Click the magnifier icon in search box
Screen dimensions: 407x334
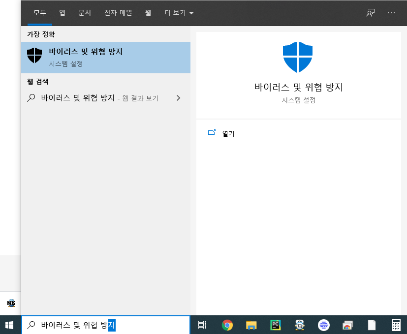[31, 325]
